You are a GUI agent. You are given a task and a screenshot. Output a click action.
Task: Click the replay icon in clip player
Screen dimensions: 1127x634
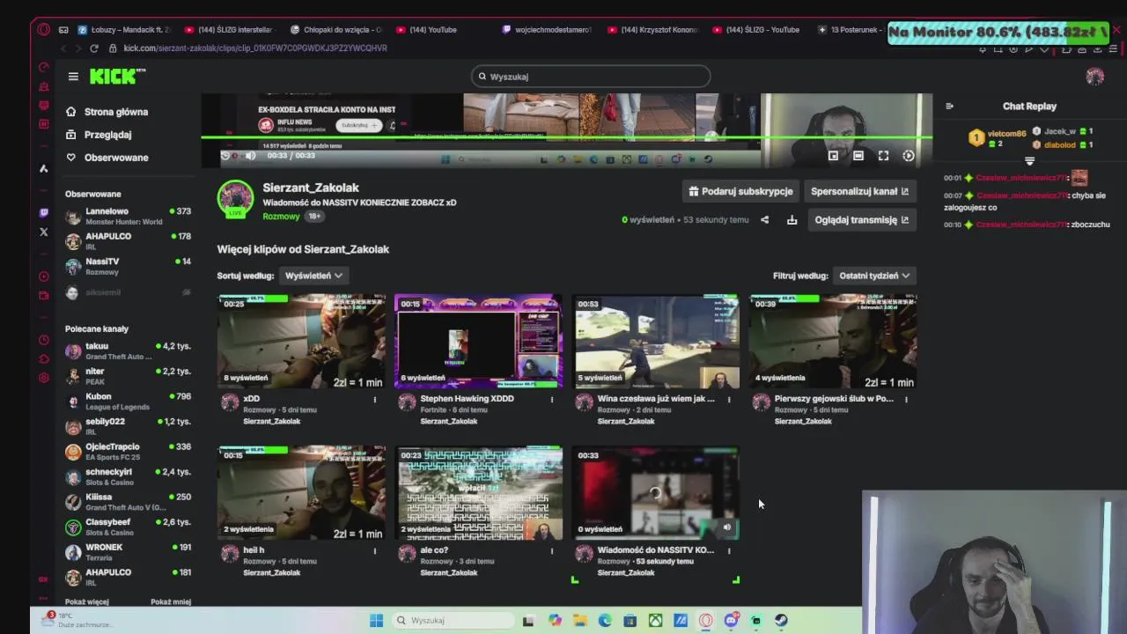(225, 156)
